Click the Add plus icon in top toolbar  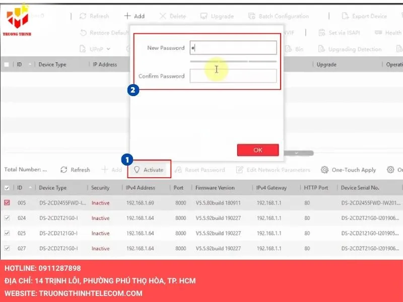(128, 16)
